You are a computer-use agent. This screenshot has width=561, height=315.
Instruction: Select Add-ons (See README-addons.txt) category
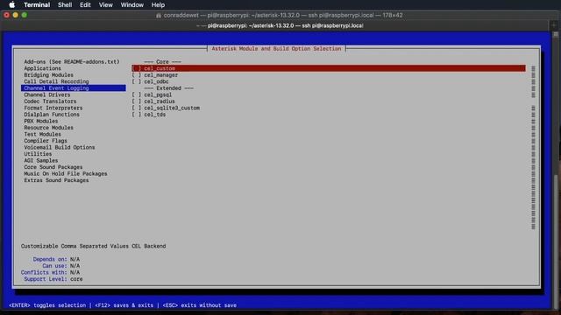[72, 62]
